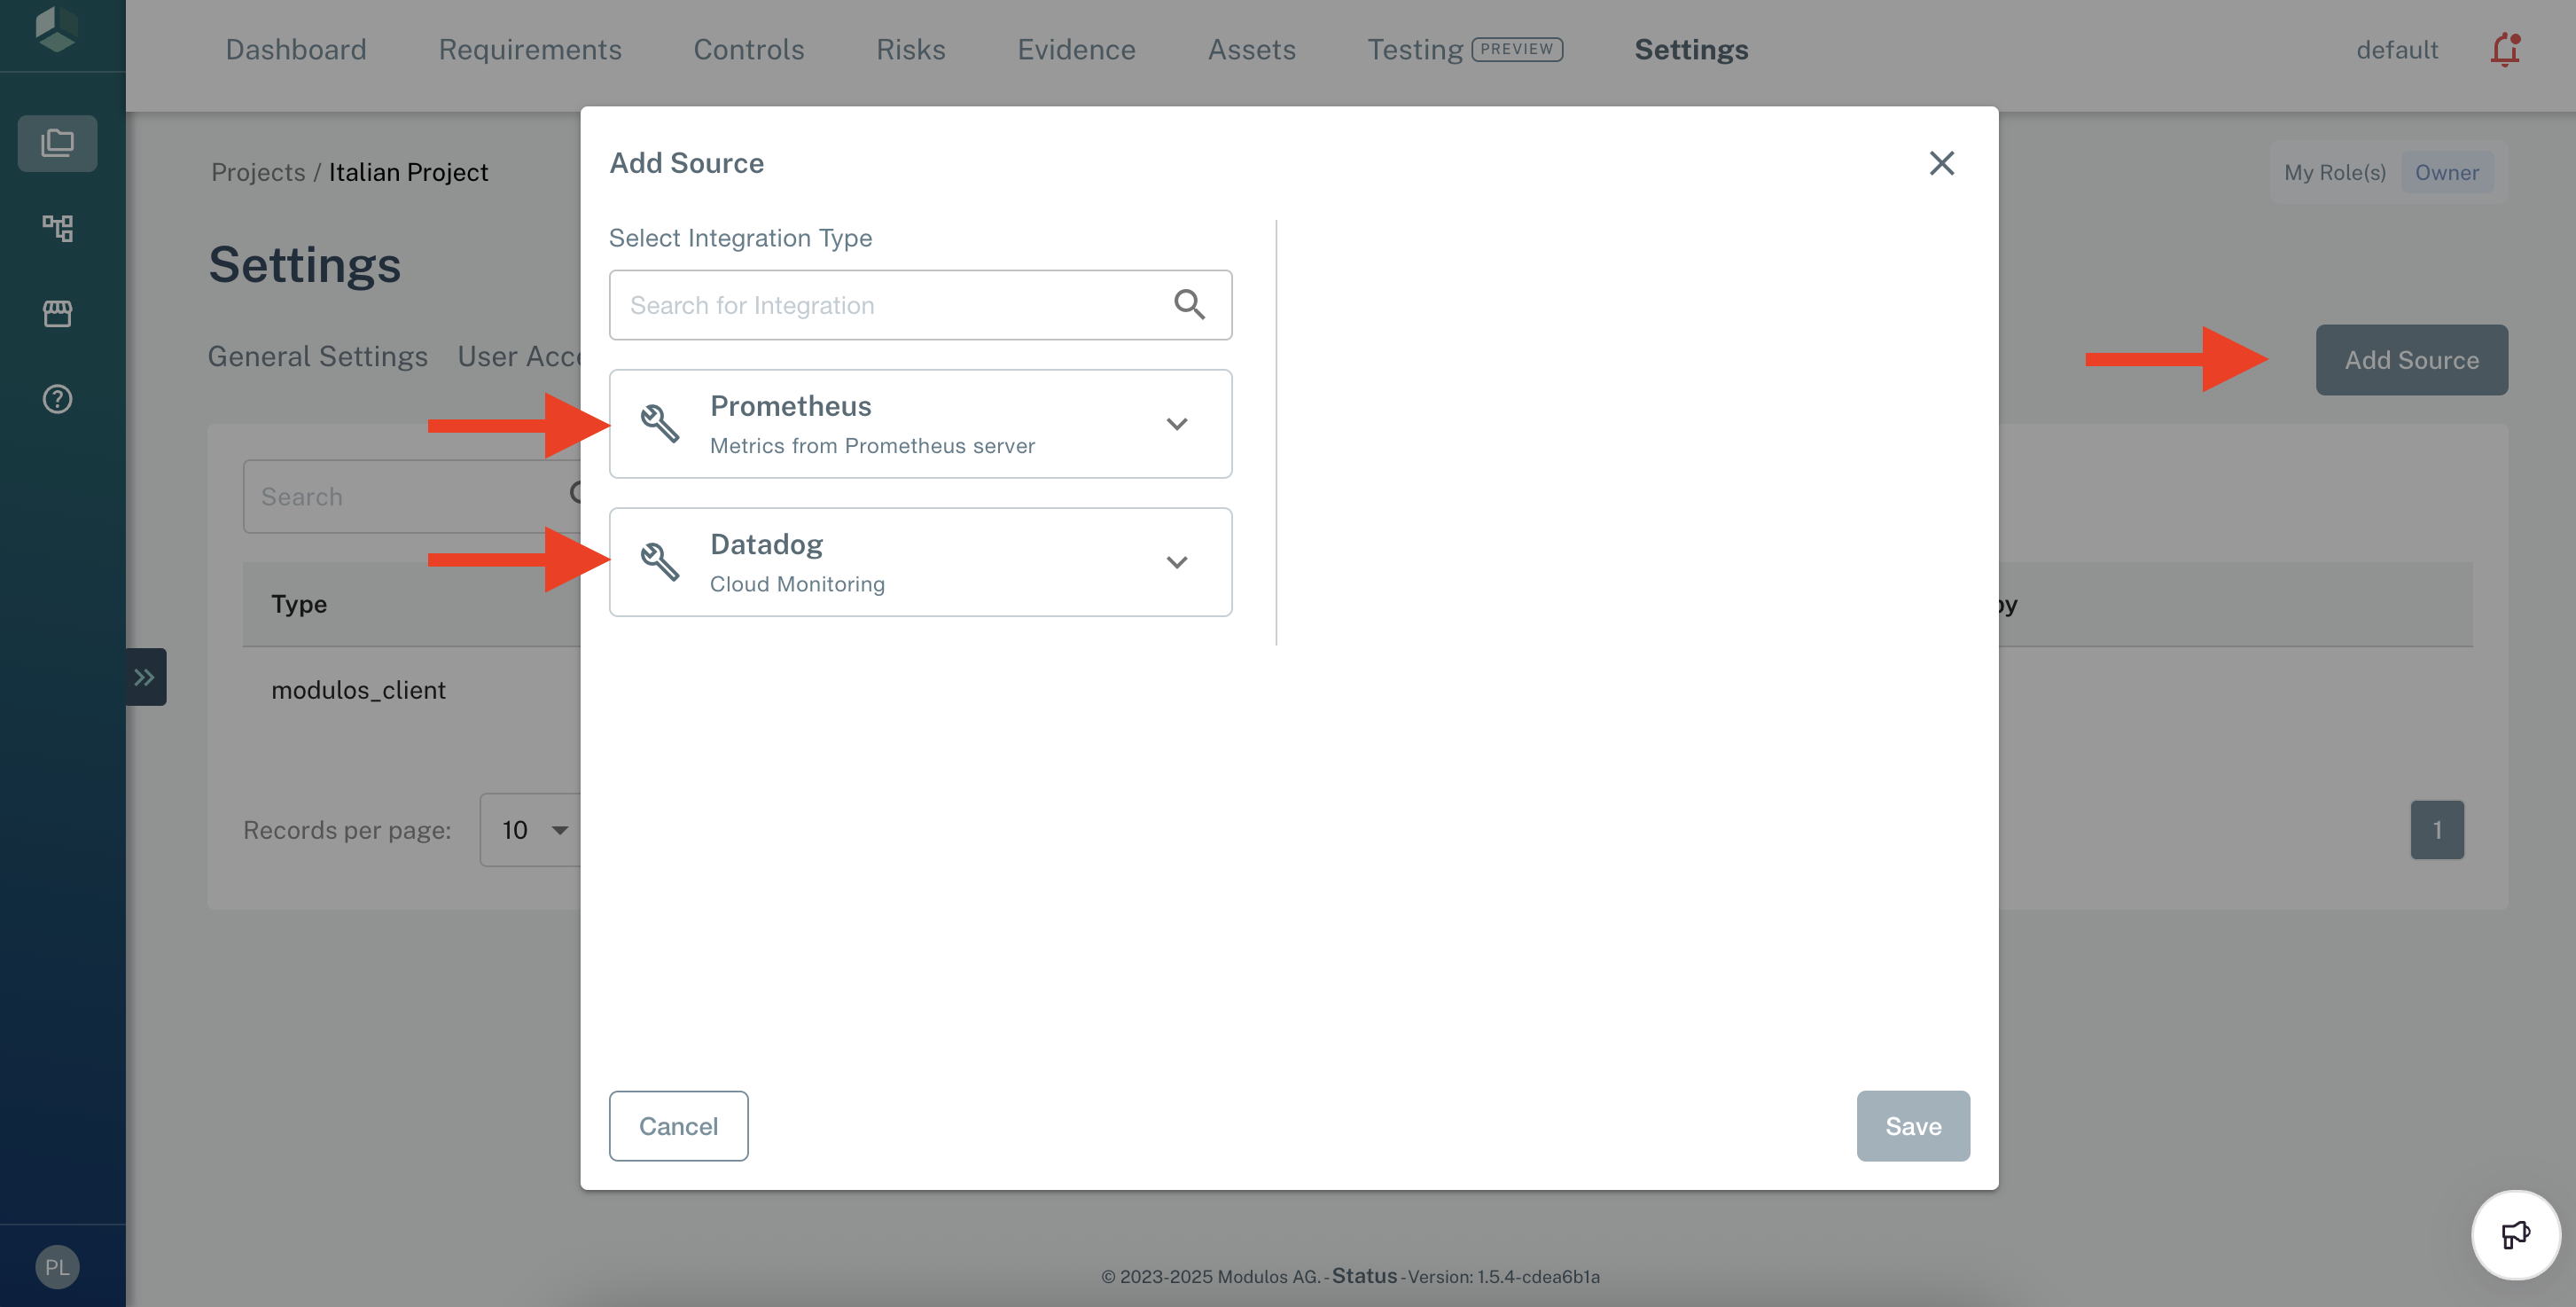The width and height of the screenshot is (2576, 1307).
Task: Switch to the Controls tab
Action: pyautogui.click(x=748, y=49)
